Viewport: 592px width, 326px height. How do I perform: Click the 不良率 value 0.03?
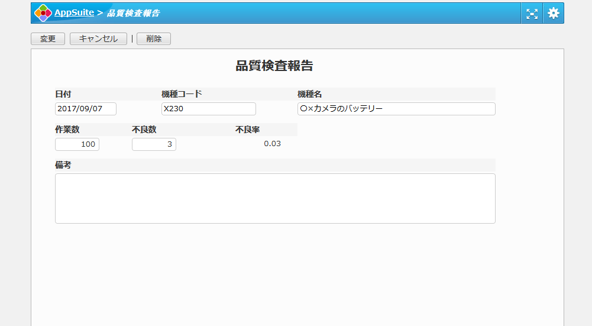pyautogui.click(x=272, y=143)
